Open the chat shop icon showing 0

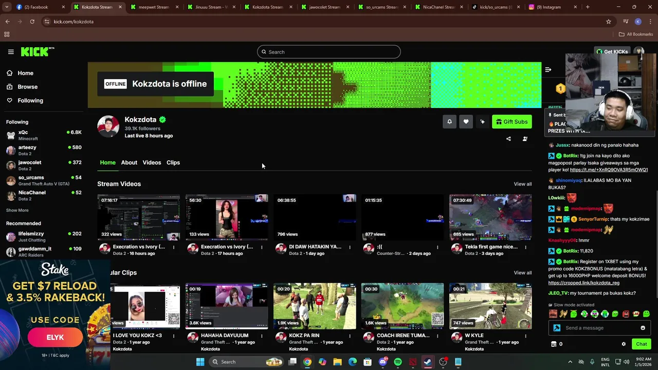point(557,344)
